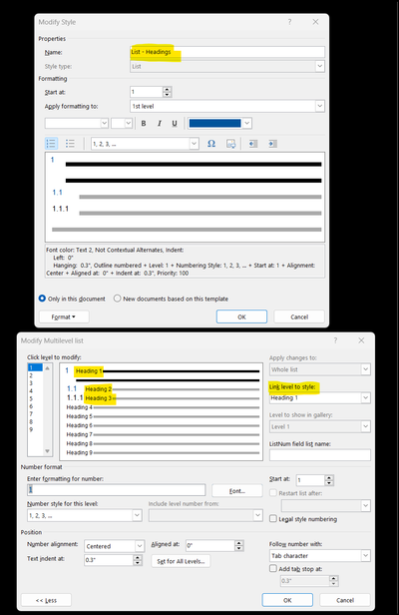Click Heading 2 in multilevel preview

pyautogui.click(x=99, y=389)
